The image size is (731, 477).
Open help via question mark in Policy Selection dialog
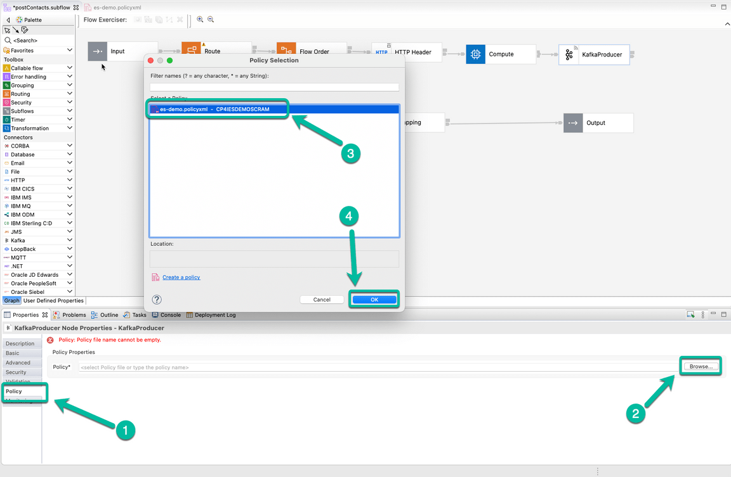pos(155,300)
